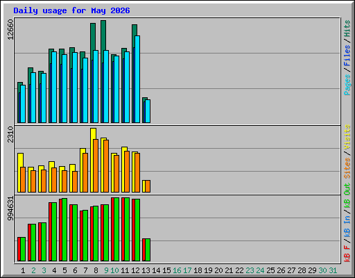Screen dimensions: 355x278
Task: Click the 994631 kB axis value
Action: click(10, 208)
